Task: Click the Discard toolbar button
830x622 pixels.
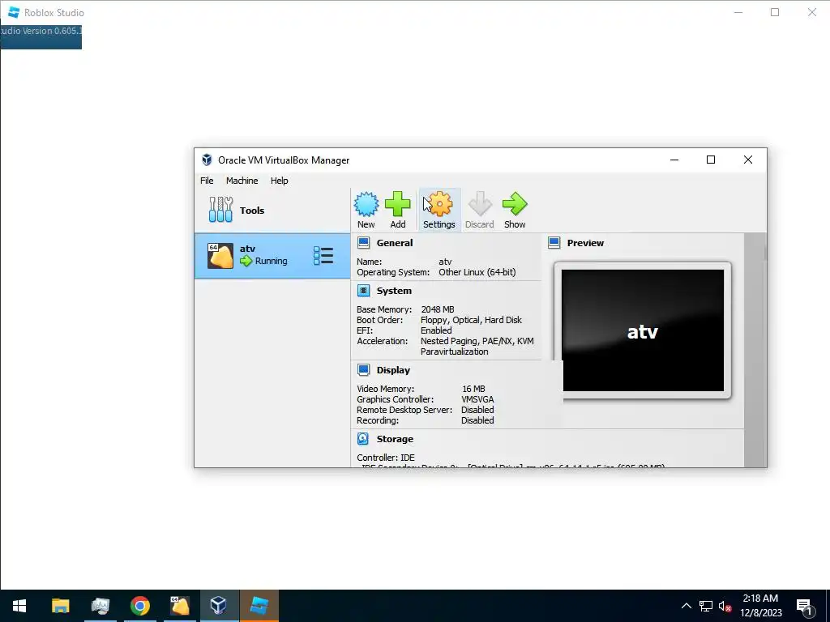Action: click(x=480, y=210)
